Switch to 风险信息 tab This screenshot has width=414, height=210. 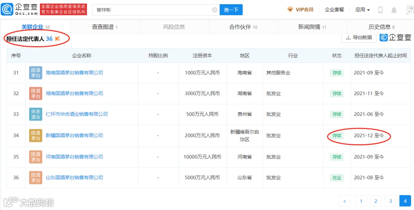(x=174, y=27)
